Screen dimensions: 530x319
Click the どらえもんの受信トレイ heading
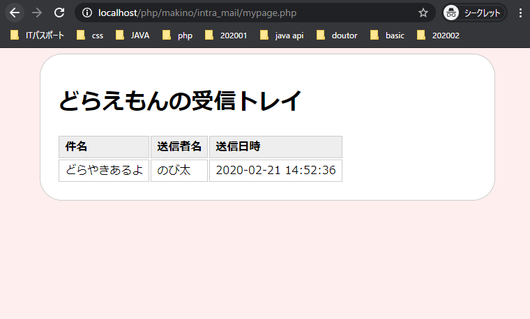(x=180, y=100)
